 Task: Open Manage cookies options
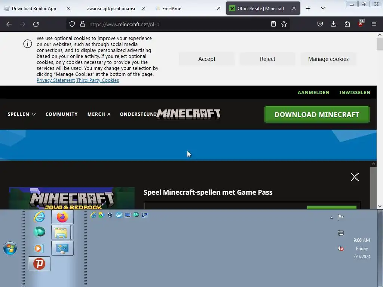pyautogui.click(x=328, y=59)
